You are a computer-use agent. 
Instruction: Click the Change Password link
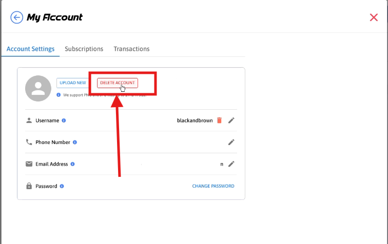(213, 186)
